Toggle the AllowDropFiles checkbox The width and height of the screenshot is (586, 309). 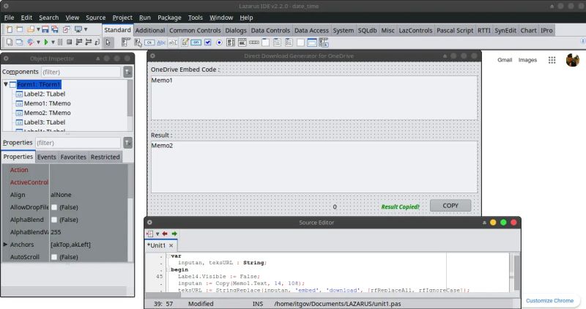pos(54,207)
